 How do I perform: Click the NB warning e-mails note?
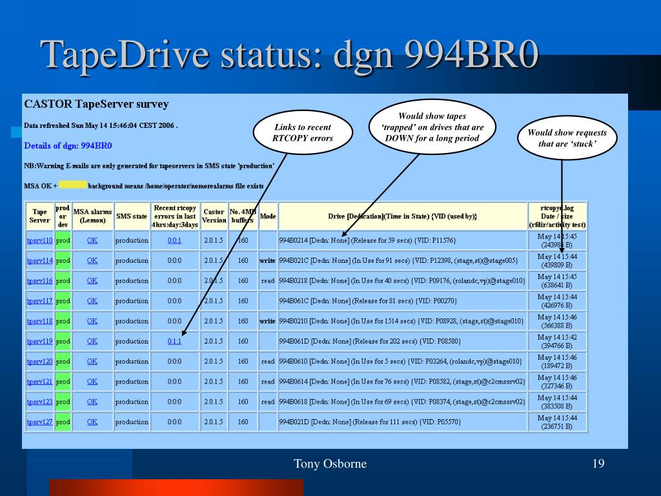[149, 166]
